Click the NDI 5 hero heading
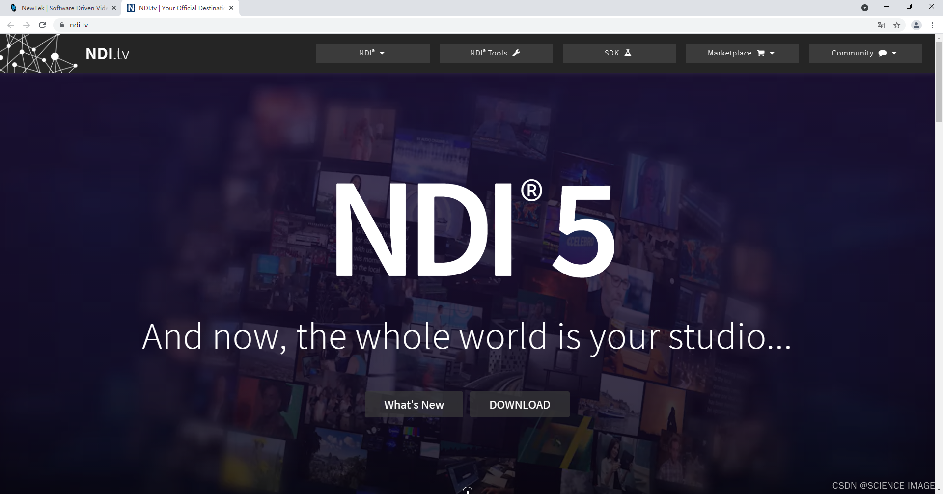The width and height of the screenshot is (943, 494). tap(475, 229)
